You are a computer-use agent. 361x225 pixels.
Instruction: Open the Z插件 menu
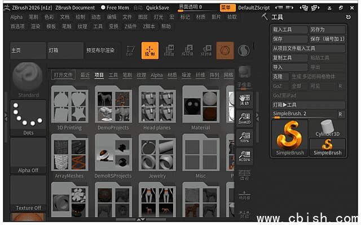(x=130, y=27)
